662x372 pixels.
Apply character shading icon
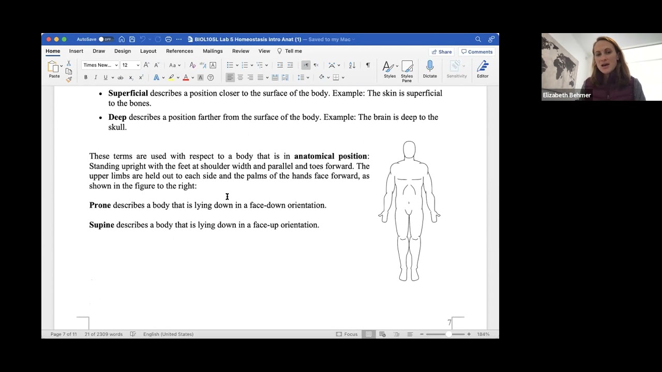point(201,78)
